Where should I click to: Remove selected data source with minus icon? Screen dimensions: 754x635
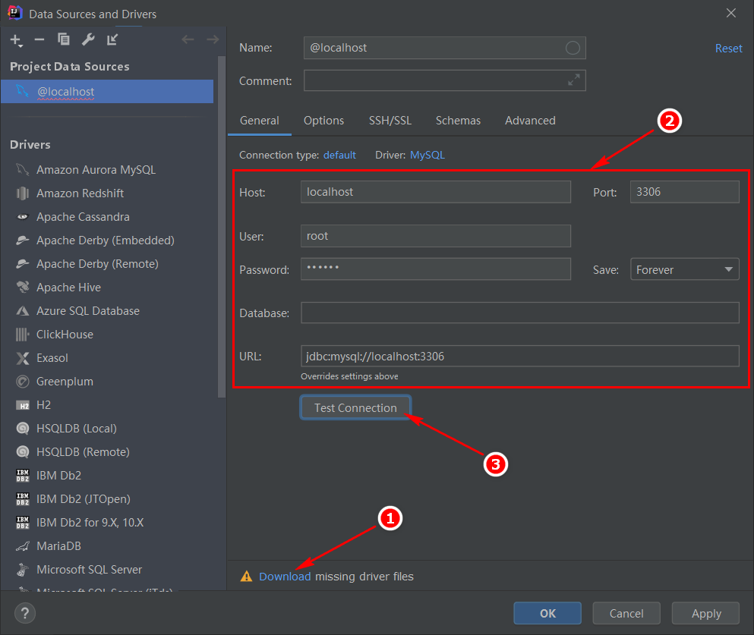pos(39,39)
